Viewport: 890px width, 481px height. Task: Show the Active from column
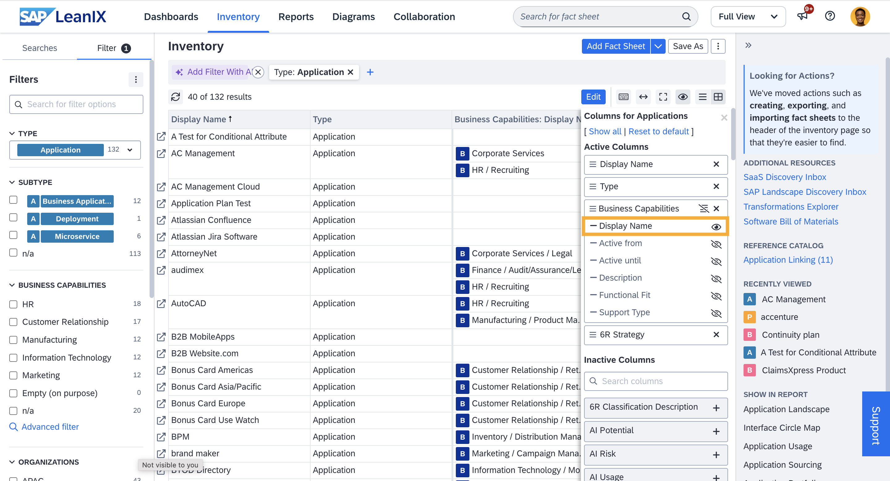716,244
